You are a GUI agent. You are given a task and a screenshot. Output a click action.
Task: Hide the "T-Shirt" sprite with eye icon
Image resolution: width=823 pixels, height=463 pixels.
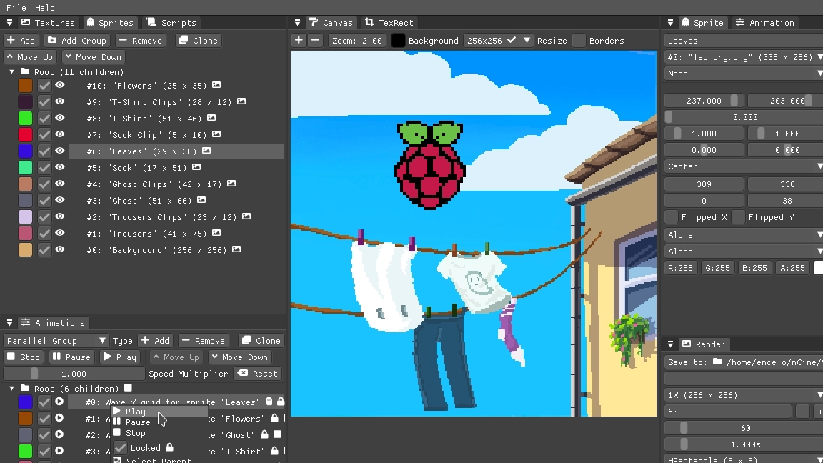(x=60, y=118)
